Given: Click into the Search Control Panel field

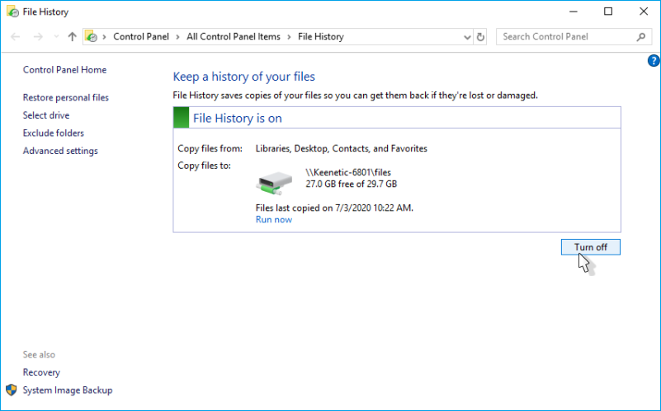Looking at the screenshot, I should pos(565,37).
